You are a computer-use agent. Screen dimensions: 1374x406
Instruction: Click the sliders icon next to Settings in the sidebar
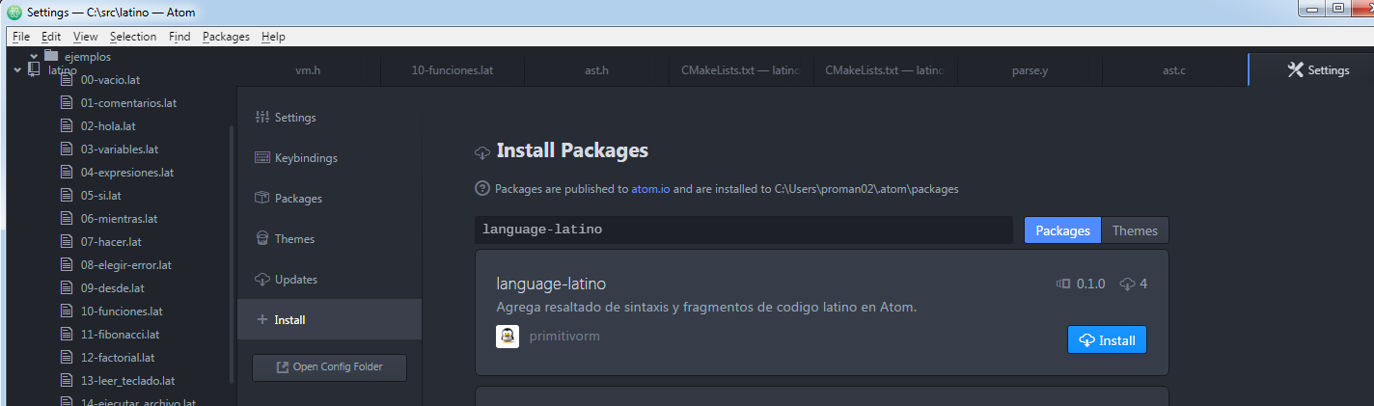(x=261, y=117)
